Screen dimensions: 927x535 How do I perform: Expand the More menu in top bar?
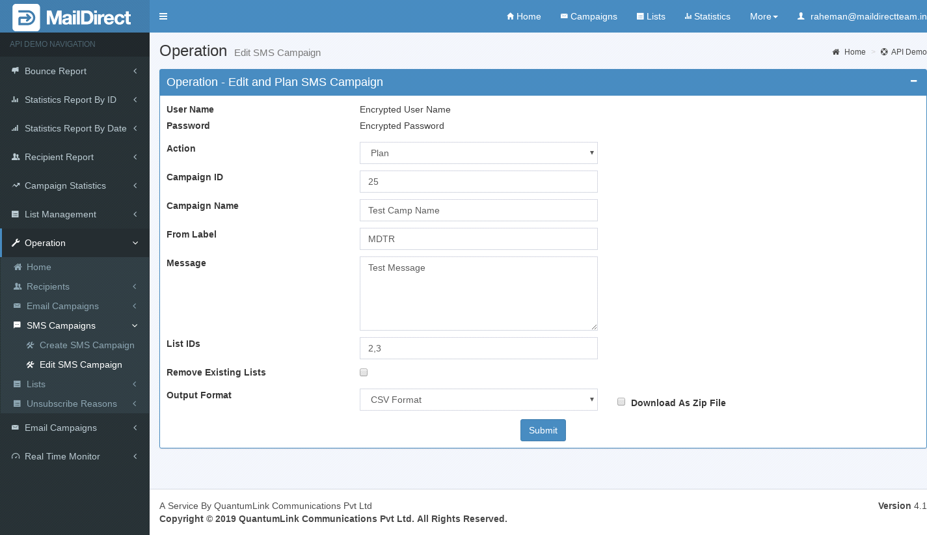click(x=763, y=16)
